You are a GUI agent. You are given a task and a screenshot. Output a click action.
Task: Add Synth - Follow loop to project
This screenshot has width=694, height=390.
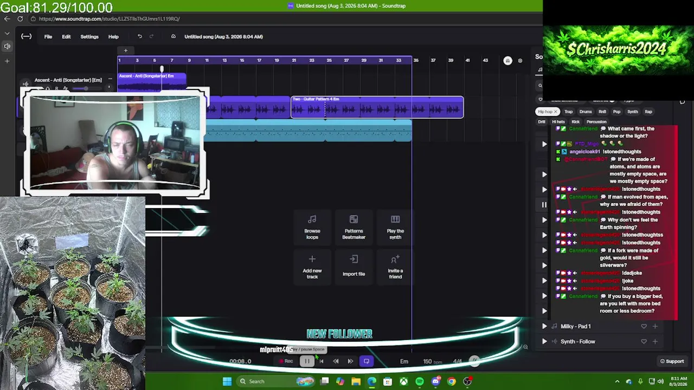655,341
